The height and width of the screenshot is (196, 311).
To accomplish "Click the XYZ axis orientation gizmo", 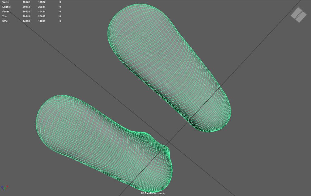I will pos(4,188).
